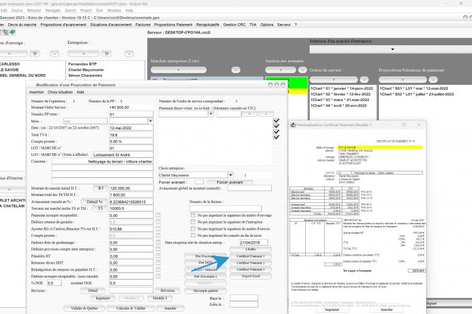Screen dimensions: 472x314
Task: Open the Propositions Paiement menu
Action: pyautogui.click(x=173, y=24)
